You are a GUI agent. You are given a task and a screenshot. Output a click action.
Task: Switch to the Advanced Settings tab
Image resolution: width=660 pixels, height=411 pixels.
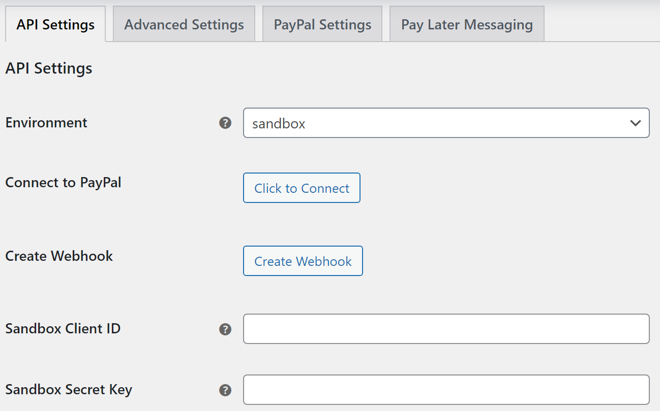tap(184, 24)
